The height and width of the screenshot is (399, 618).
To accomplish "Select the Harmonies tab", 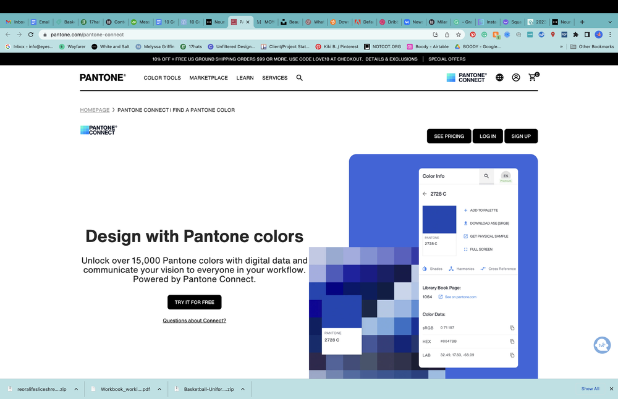I will click(x=461, y=269).
